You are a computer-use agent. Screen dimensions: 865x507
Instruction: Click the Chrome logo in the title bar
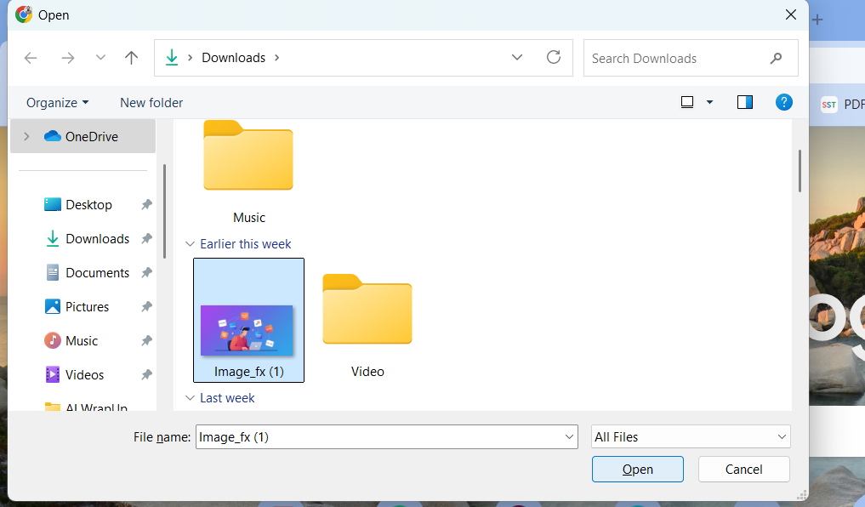tap(23, 14)
